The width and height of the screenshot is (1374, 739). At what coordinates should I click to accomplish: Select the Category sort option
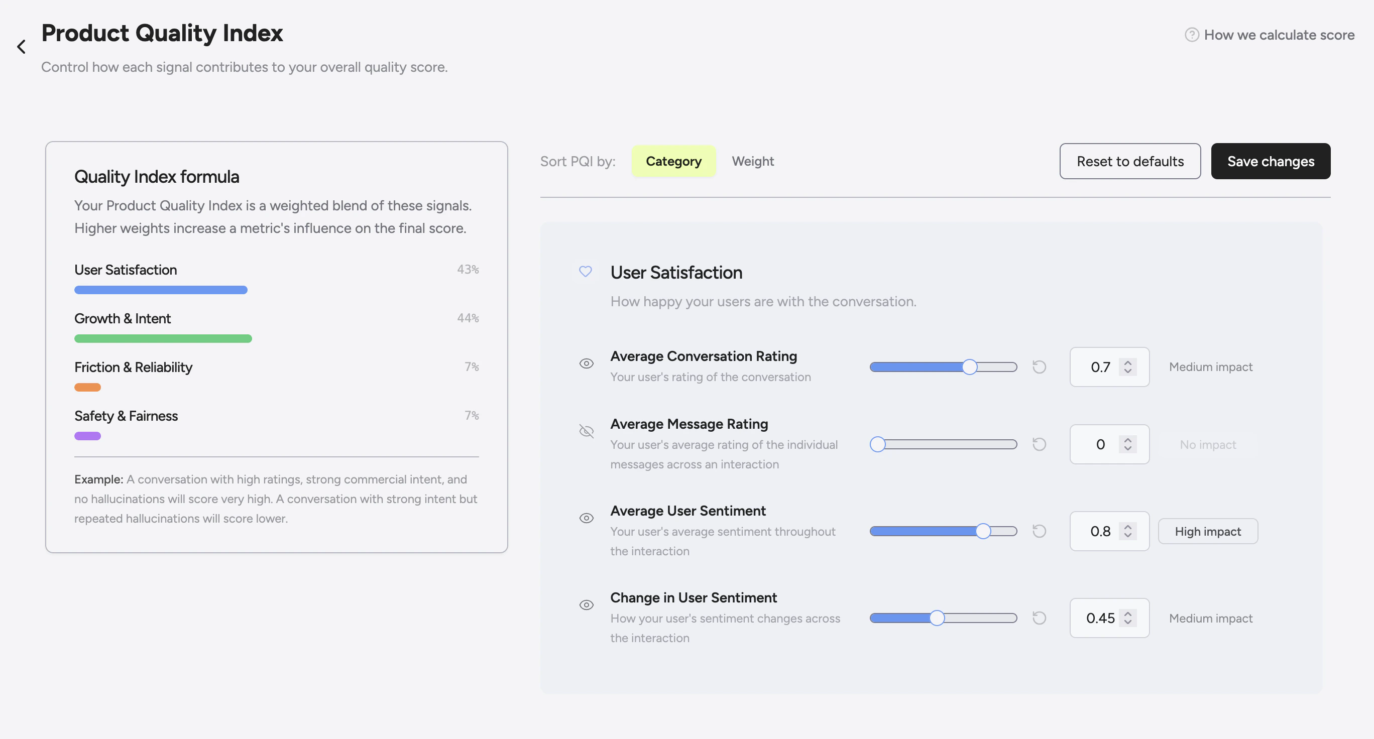click(x=673, y=161)
